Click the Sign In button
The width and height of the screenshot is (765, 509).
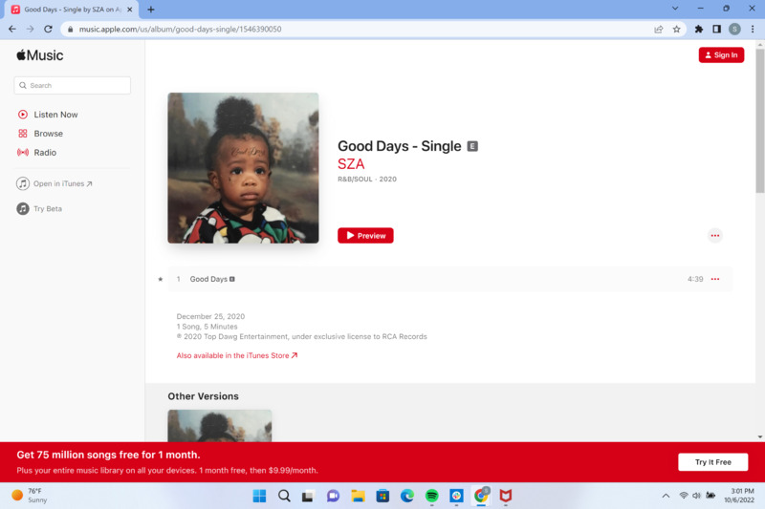721,55
